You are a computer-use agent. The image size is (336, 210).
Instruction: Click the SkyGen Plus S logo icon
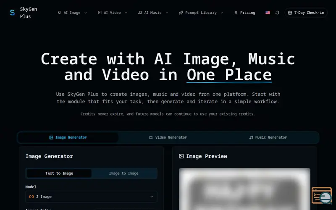tap(13, 13)
